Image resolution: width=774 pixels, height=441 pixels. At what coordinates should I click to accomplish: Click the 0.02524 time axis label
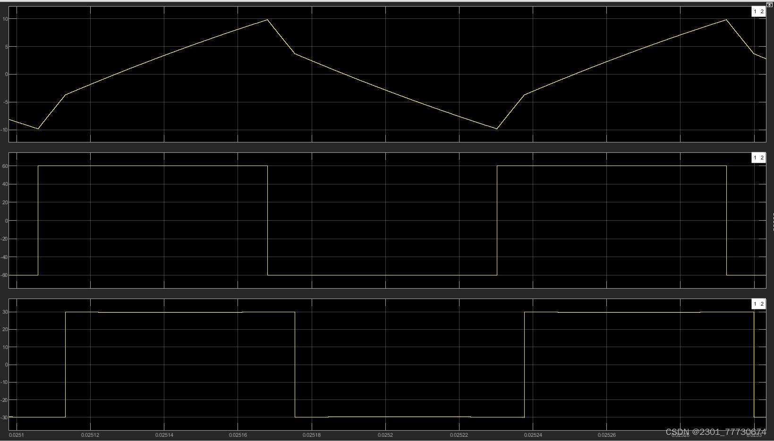pos(533,435)
